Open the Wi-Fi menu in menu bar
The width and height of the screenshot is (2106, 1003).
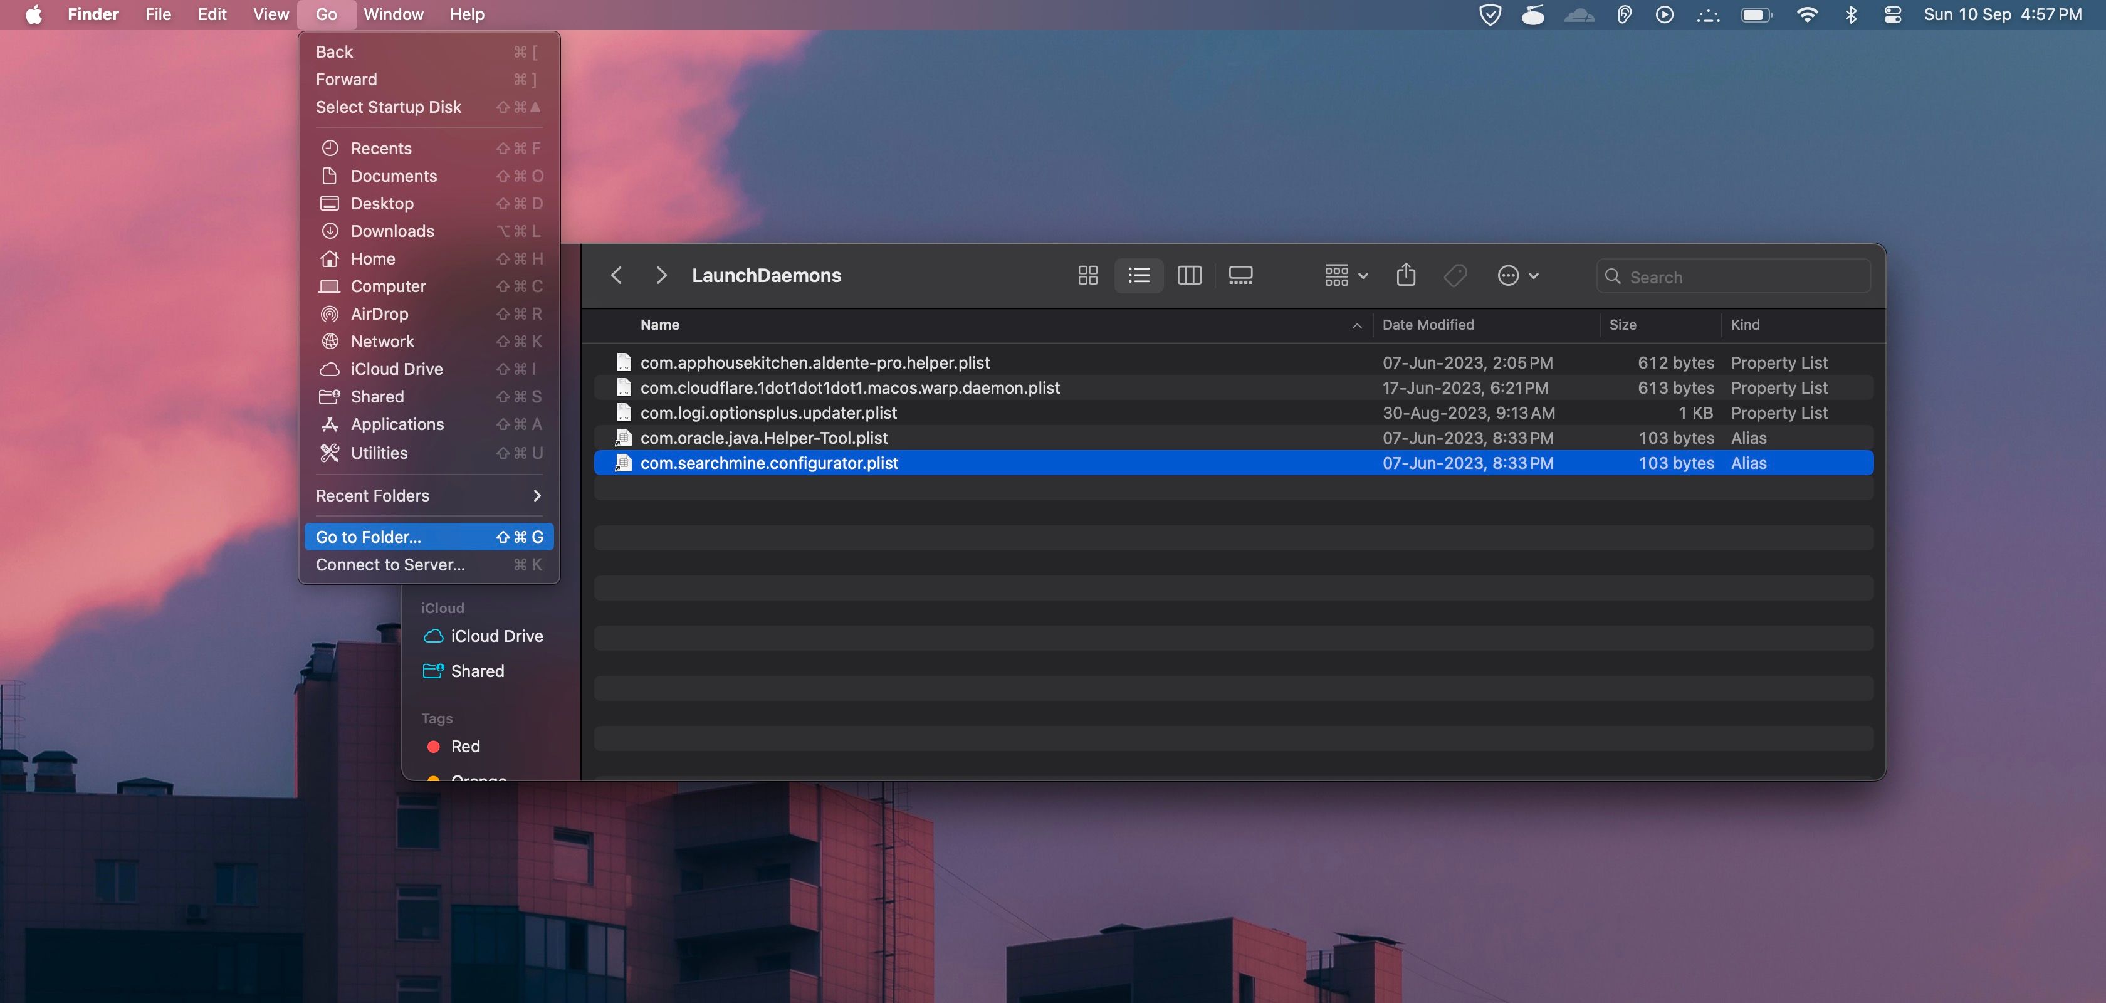point(1808,14)
